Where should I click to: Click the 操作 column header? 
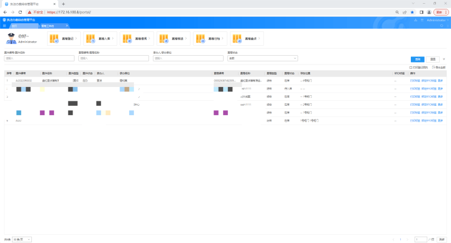coord(412,73)
